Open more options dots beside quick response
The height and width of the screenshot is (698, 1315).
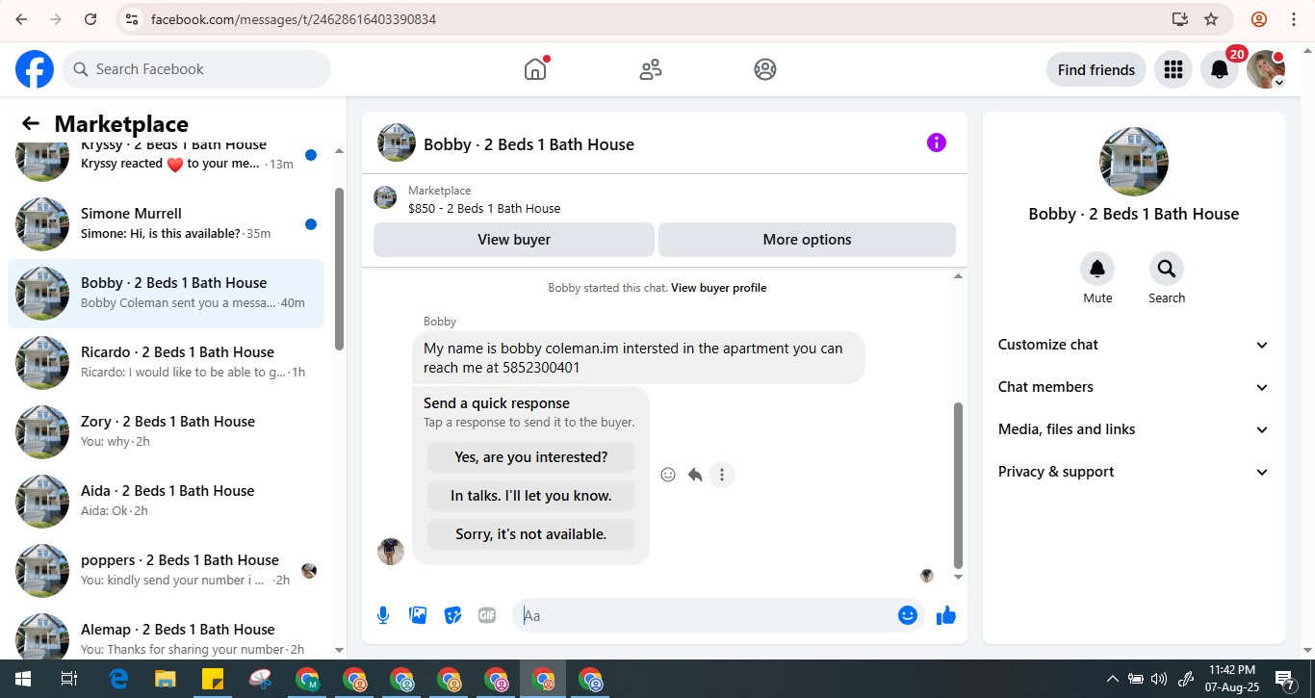pos(722,475)
